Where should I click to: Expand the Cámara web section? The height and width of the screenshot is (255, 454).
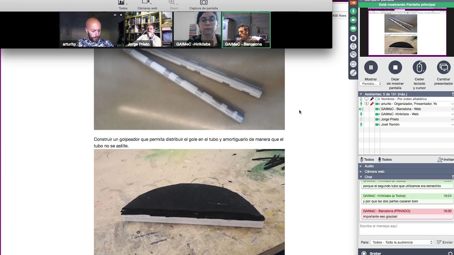(x=361, y=171)
